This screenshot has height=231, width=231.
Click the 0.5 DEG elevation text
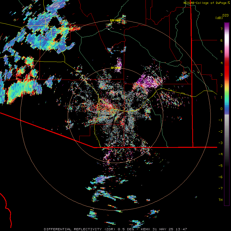tap(126, 229)
